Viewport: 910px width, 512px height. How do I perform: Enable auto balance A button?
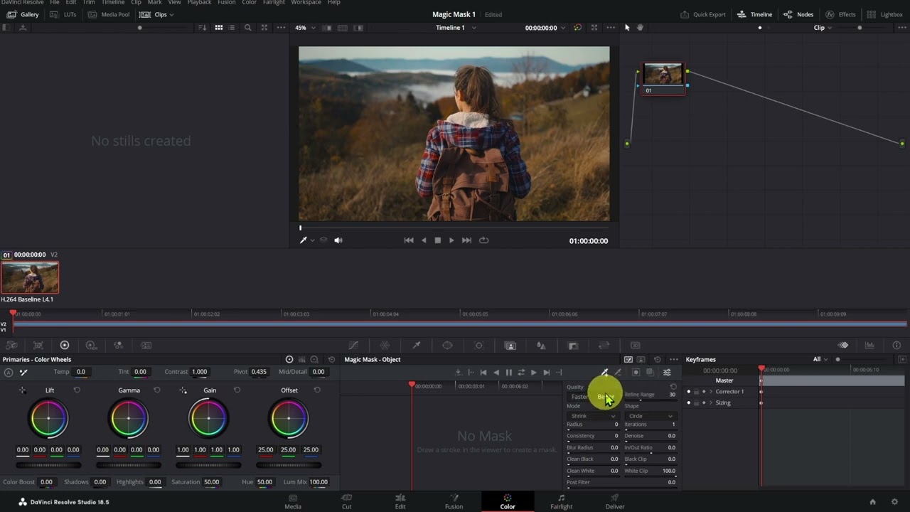(x=9, y=372)
